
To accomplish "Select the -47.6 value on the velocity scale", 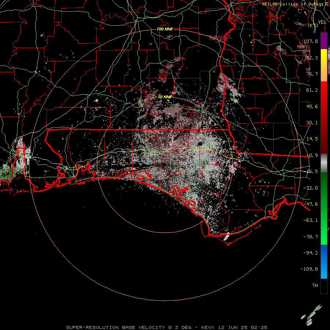I will coord(311,204).
